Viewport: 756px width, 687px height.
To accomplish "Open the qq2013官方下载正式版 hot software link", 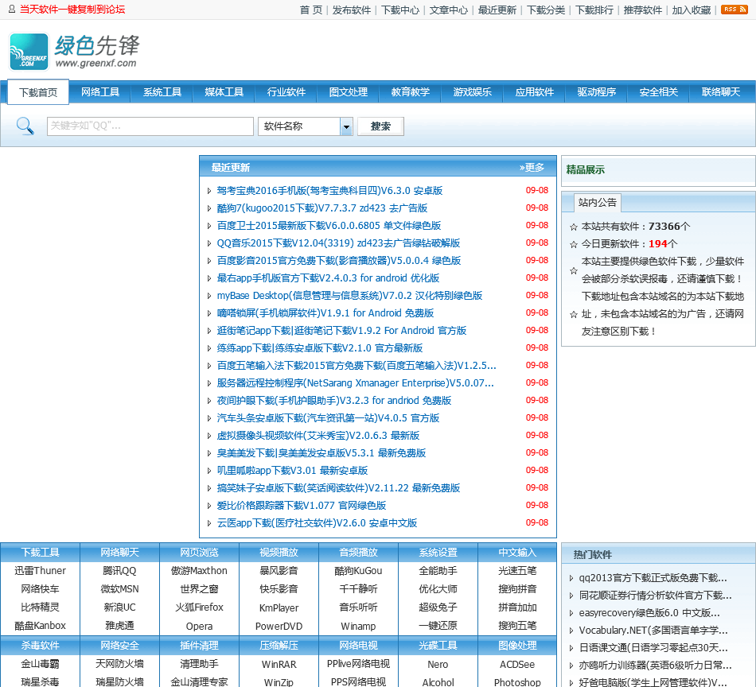I will (653, 577).
